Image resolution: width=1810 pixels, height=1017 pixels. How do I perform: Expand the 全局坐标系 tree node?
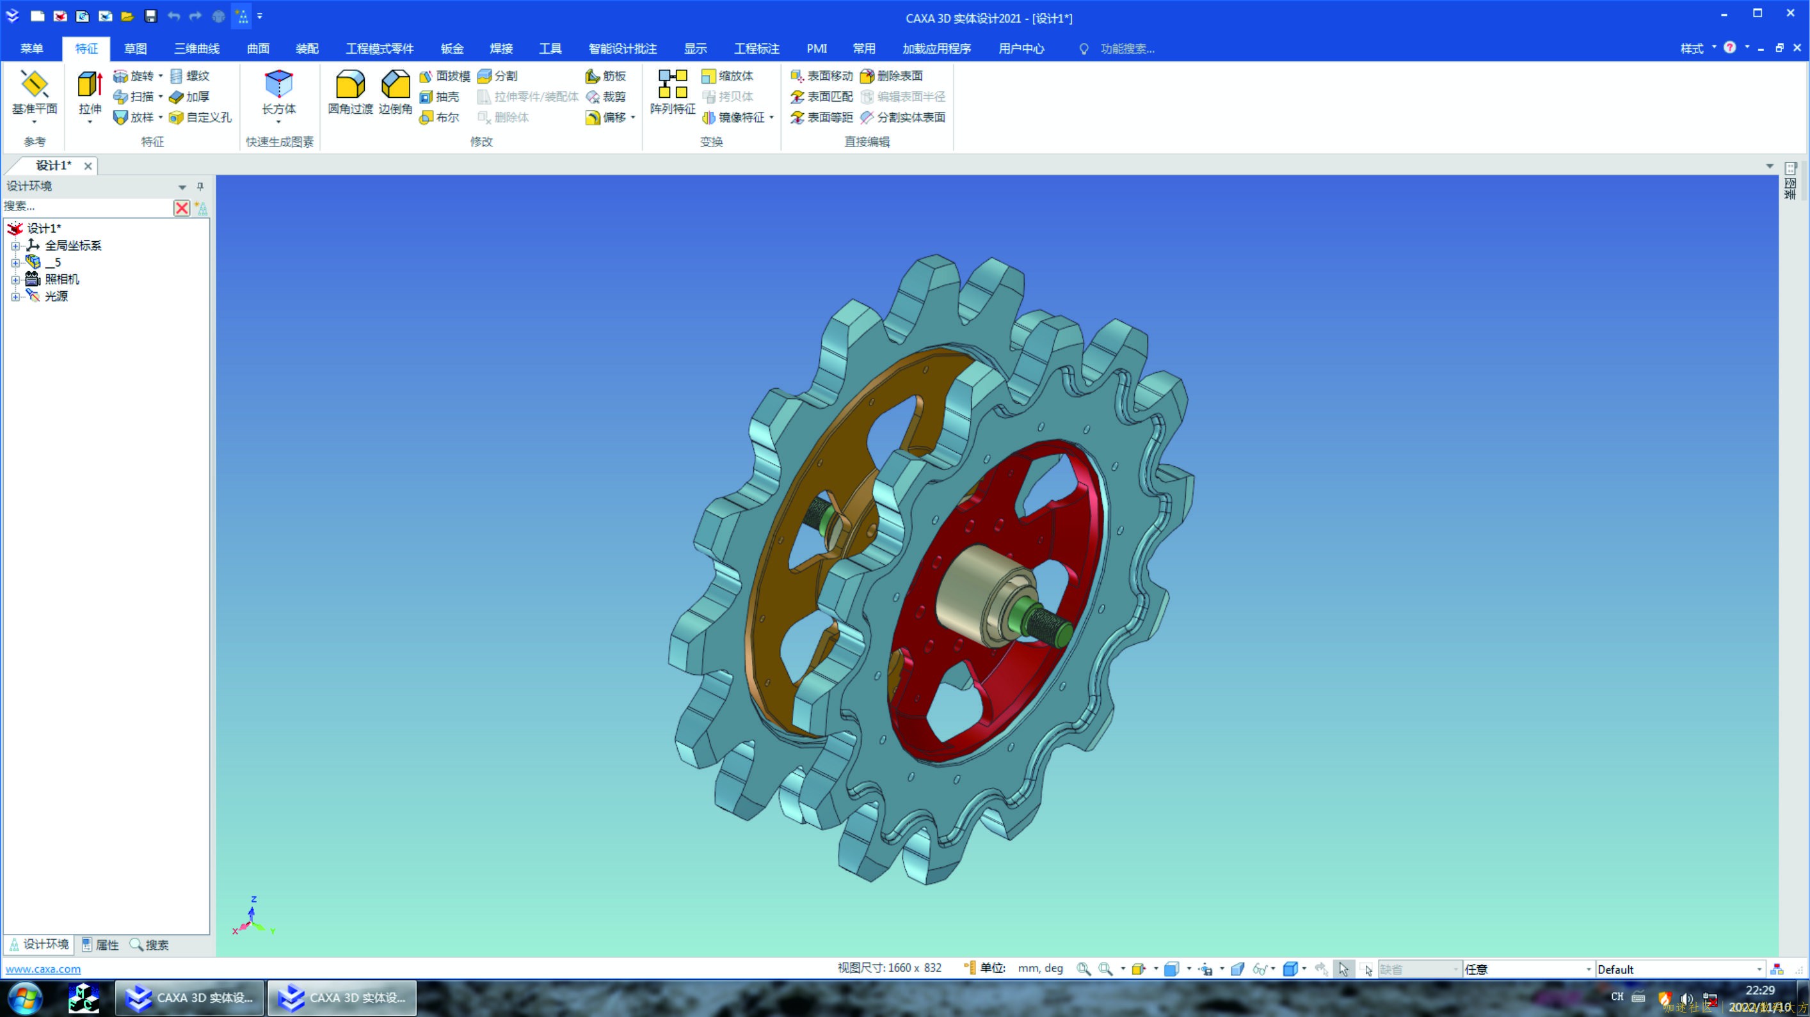click(x=15, y=246)
